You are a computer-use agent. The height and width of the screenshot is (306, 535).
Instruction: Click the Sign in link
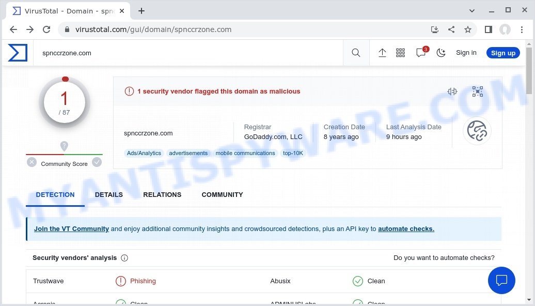[466, 53]
